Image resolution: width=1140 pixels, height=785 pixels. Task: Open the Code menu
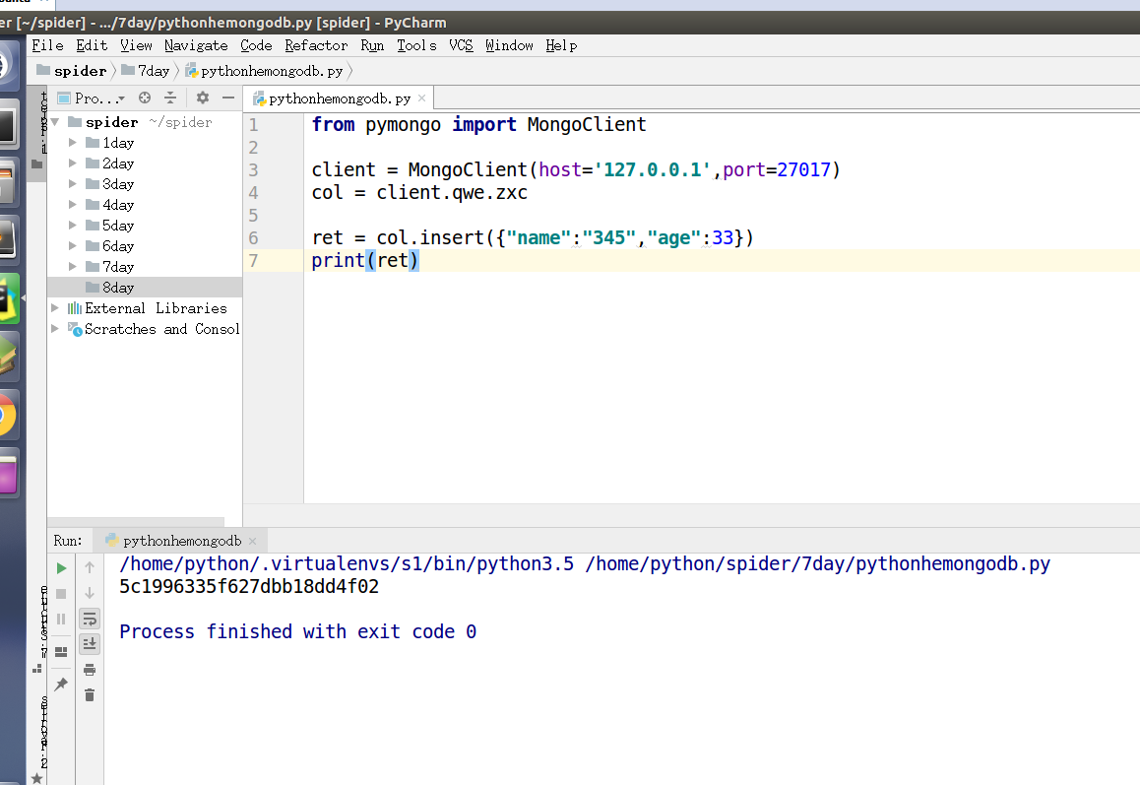coord(256,46)
